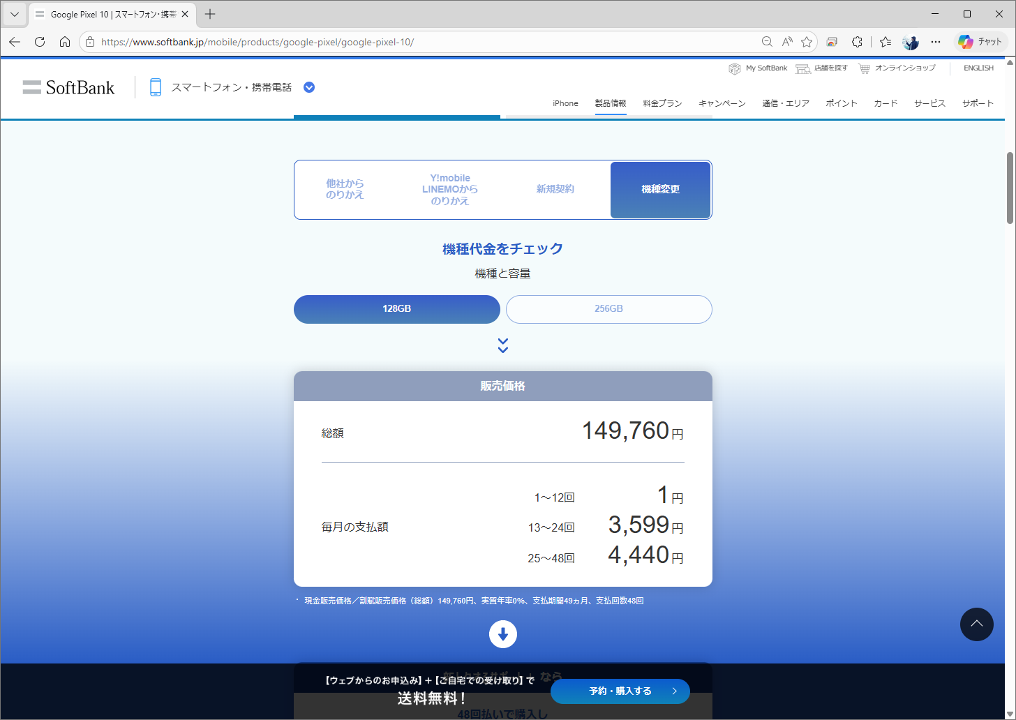The height and width of the screenshot is (720, 1016).
Task: Choose the 128GB capacity option
Action: click(x=397, y=309)
